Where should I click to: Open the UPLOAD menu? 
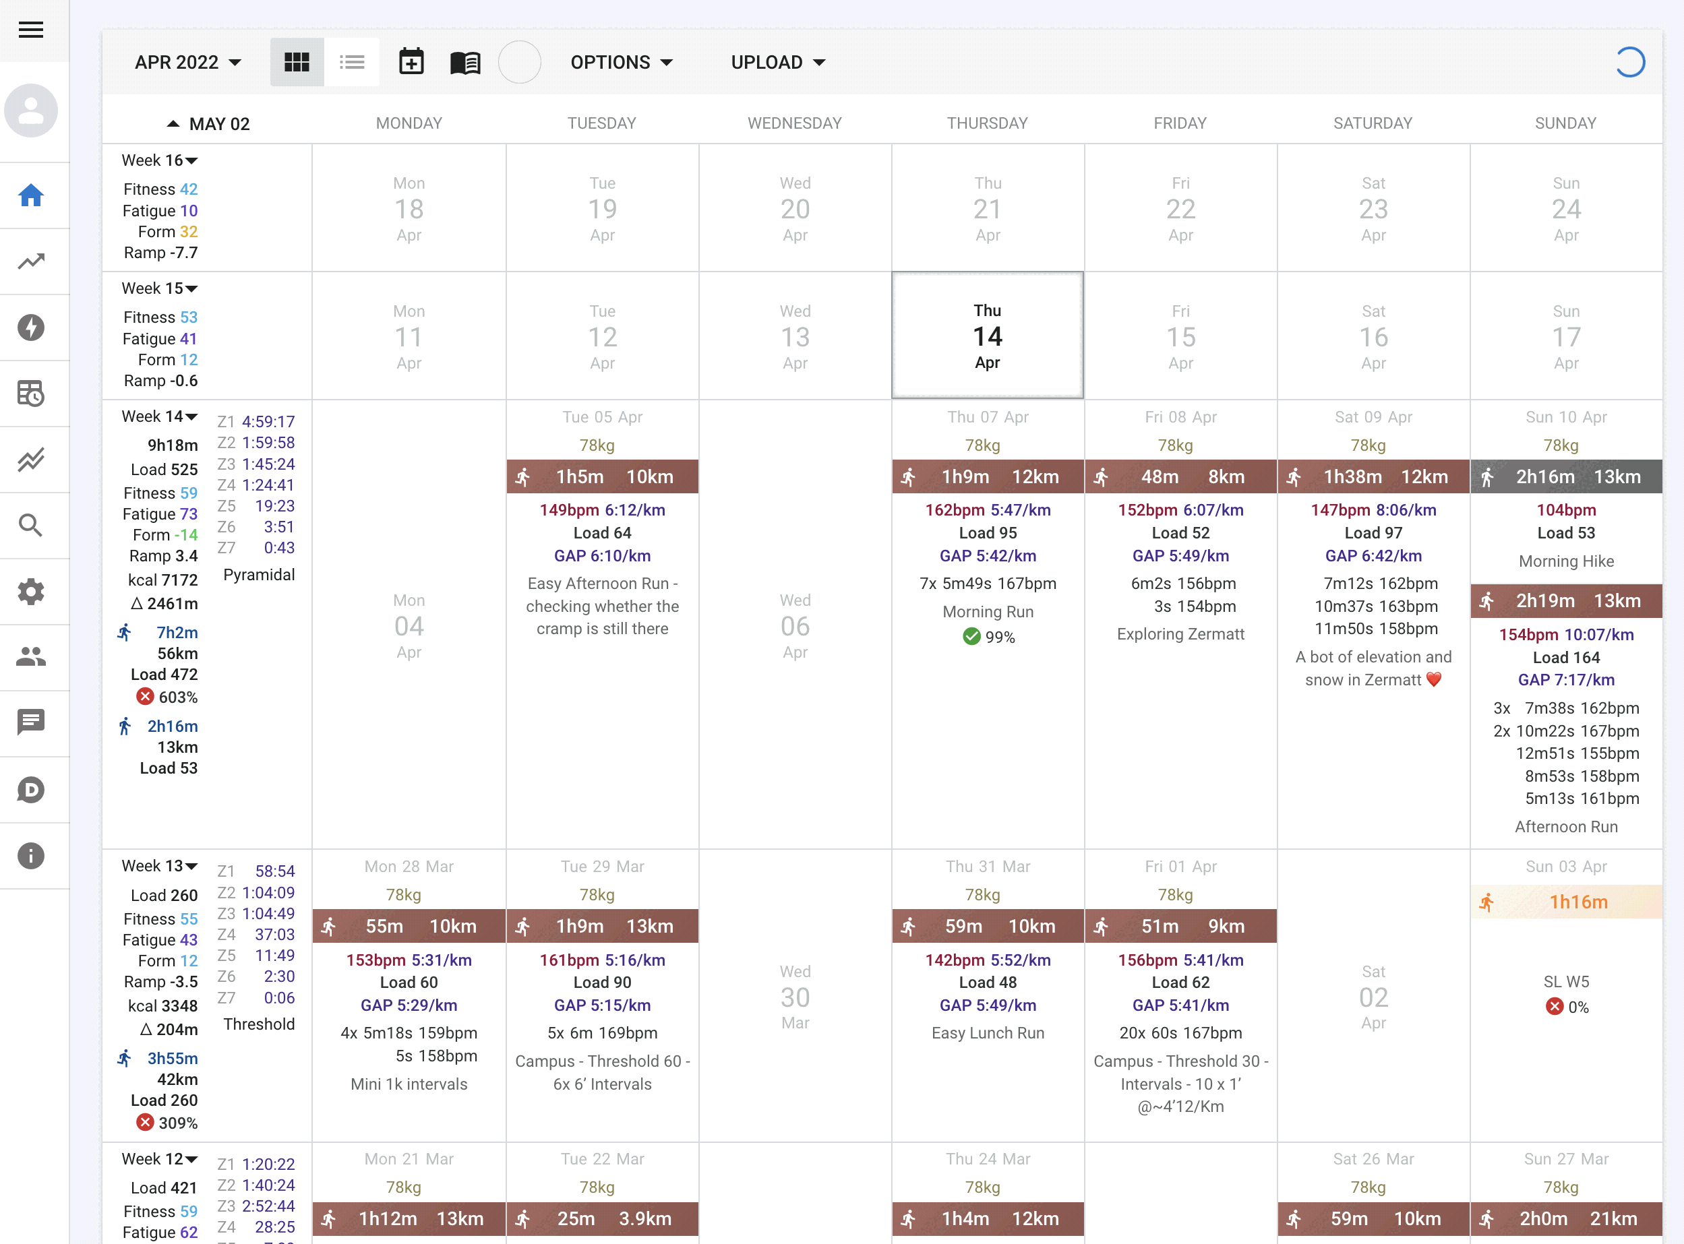[x=778, y=62]
